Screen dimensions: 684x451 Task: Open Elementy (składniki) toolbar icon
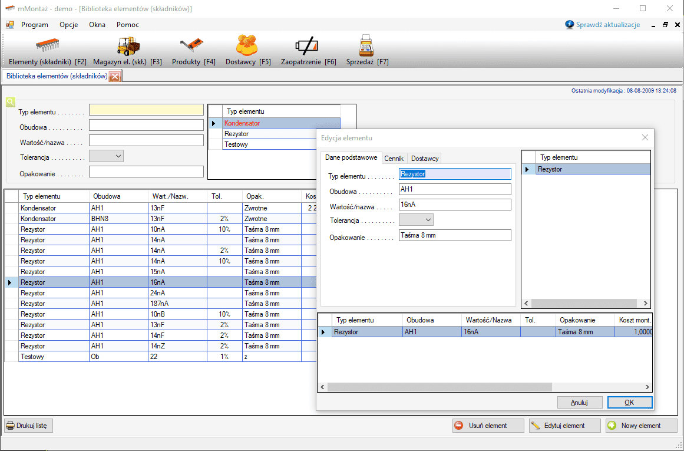click(x=48, y=46)
